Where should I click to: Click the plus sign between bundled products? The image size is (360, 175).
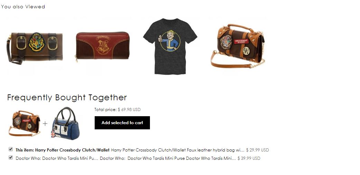[45, 124]
